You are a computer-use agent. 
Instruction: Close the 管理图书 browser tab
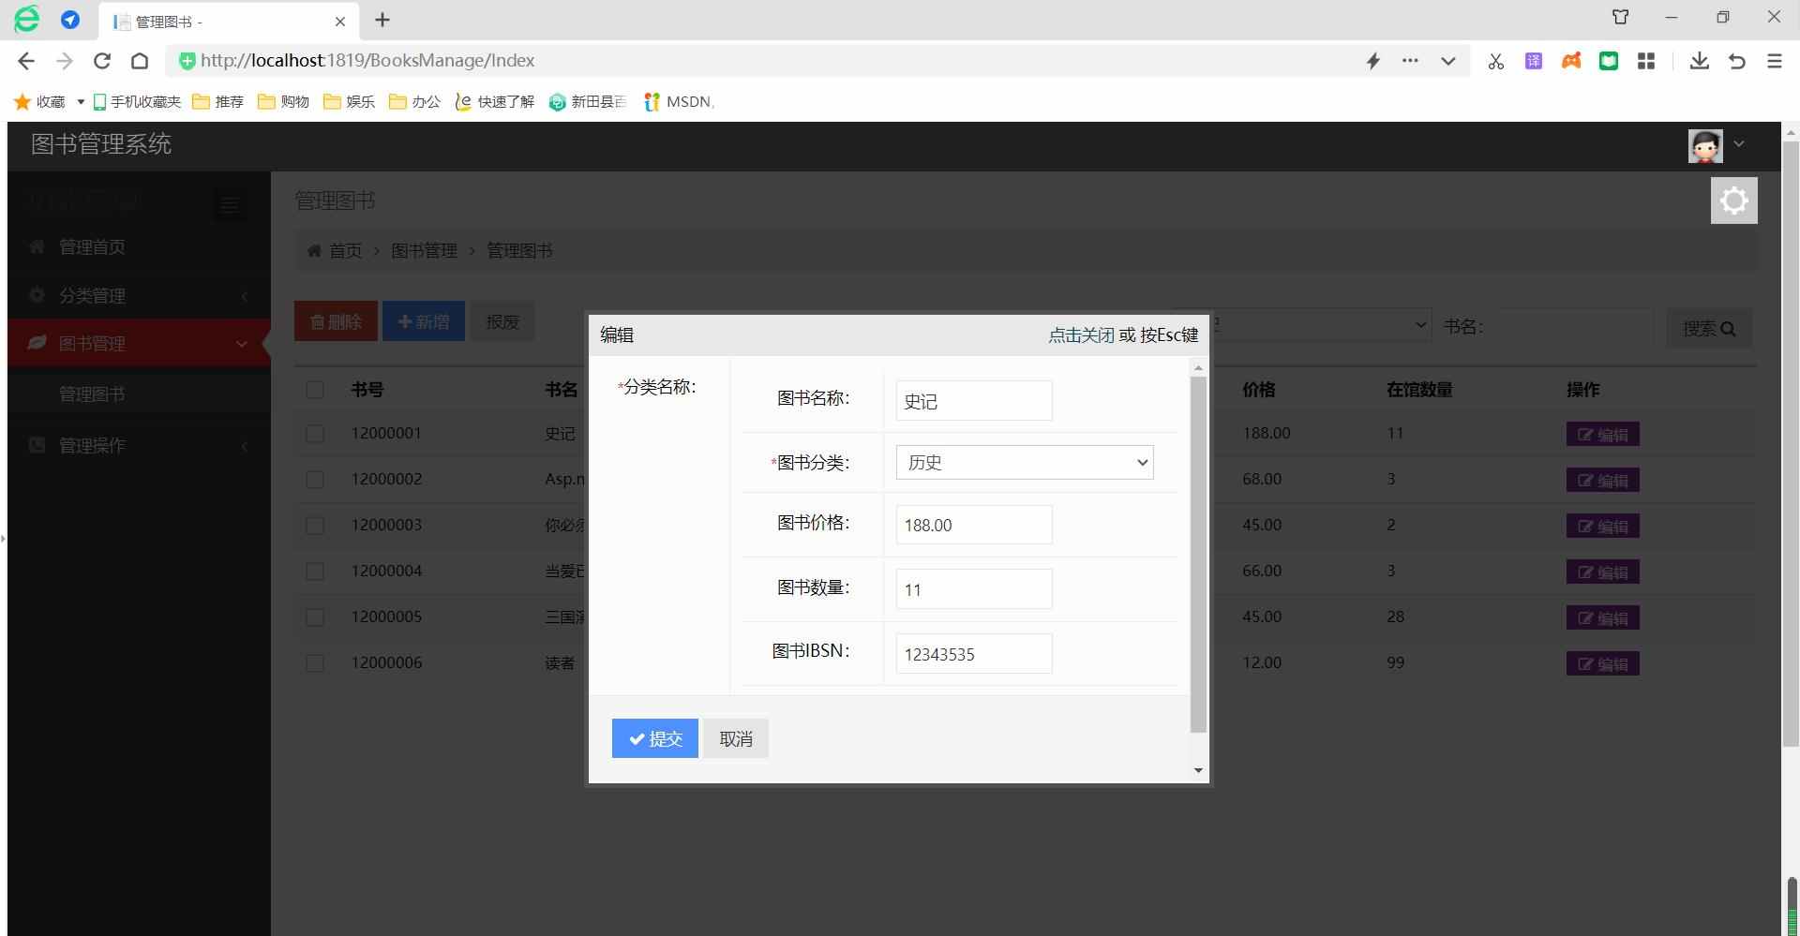click(340, 21)
